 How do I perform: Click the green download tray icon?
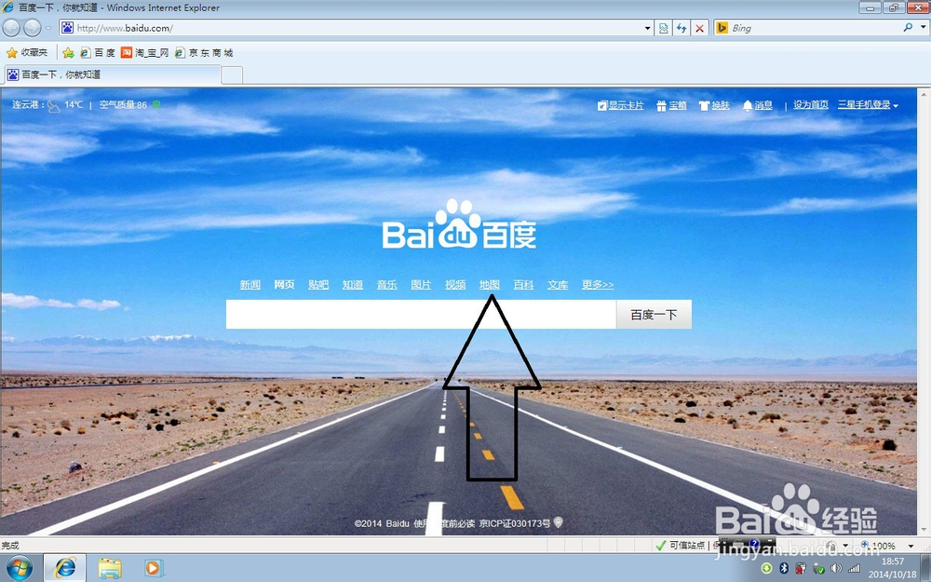(x=766, y=568)
